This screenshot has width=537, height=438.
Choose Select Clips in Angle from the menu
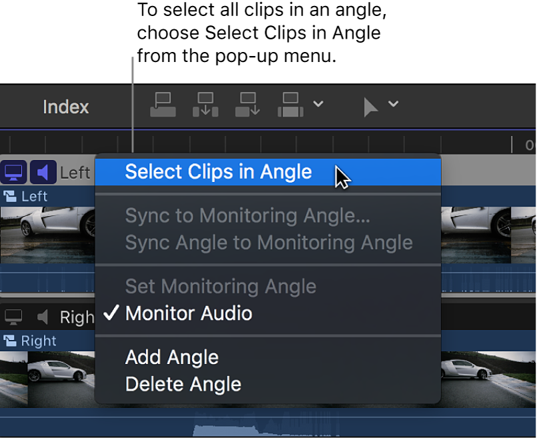pos(219,171)
